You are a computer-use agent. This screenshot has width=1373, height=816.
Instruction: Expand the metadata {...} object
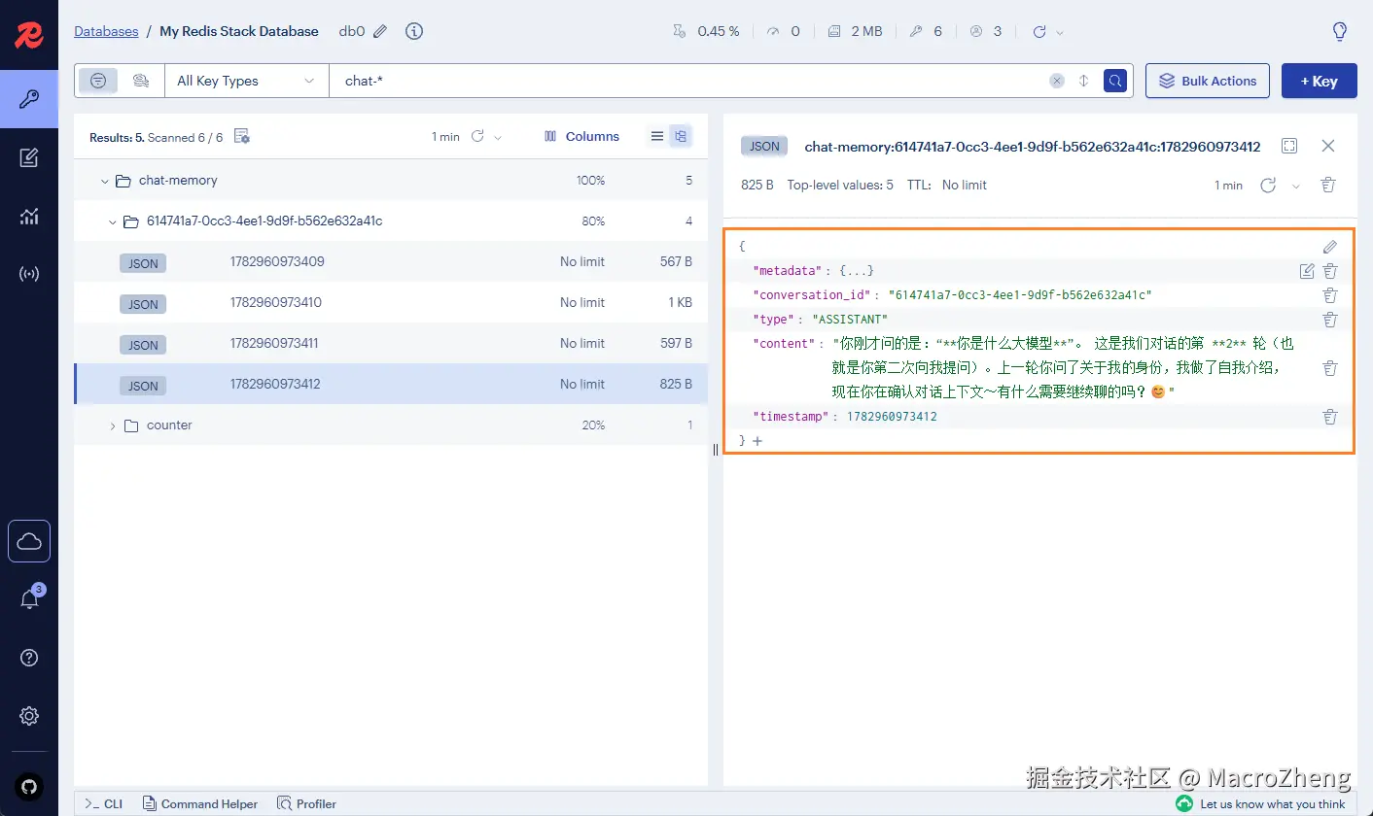(x=857, y=271)
